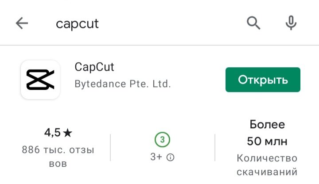Screen dimensions: 319x184
Task: Click the wrapped вов review text
Action: pos(58,164)
